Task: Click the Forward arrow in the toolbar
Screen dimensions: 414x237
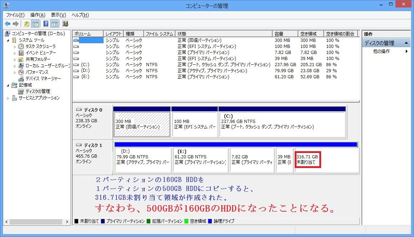Action: [x=15, y=24]
